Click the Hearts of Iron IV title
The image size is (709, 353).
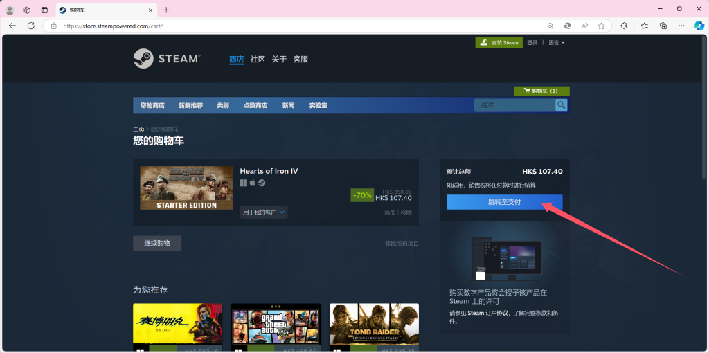click(x=269, y=171)
